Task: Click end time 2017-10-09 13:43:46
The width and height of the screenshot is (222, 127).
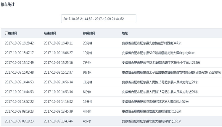Action: pyautogui.click(x=58, y=121)
